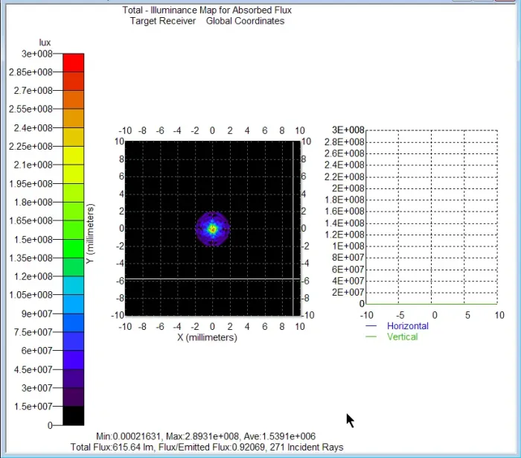The width and height of the screenshot is (521, 458).
Task: Click the '2E+008' label on the profile plot
Action: [x=348, y=188]
